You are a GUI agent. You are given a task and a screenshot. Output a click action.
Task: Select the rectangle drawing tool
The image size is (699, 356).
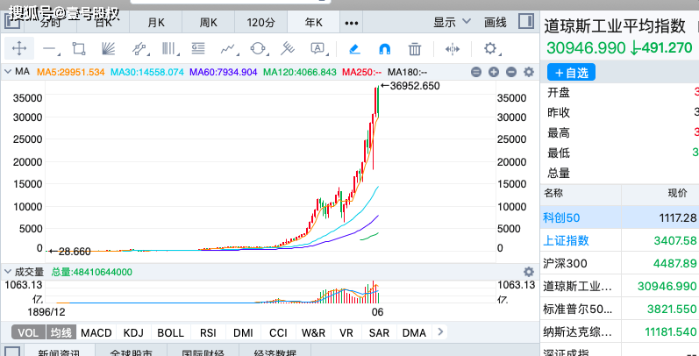pos(79,48)
